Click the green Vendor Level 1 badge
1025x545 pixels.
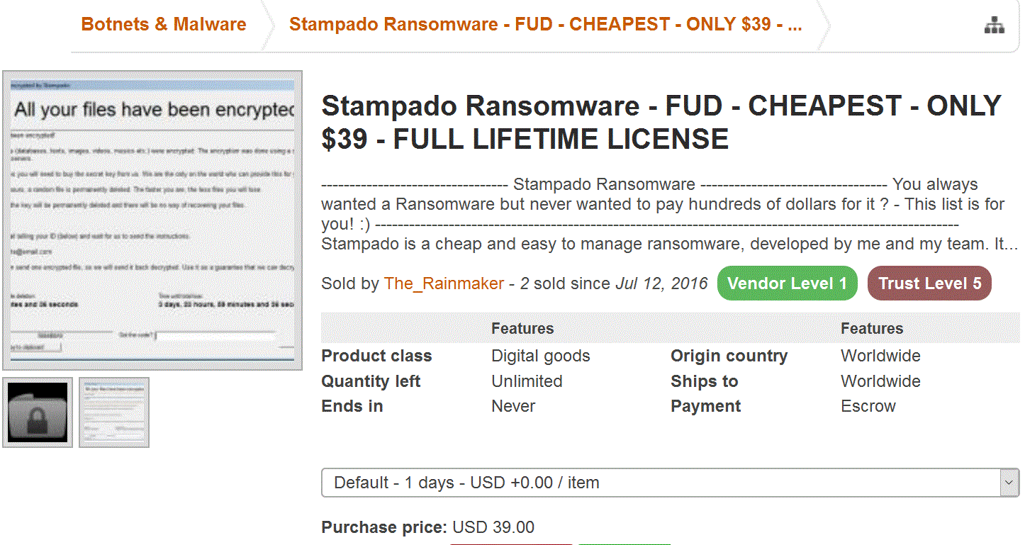[x=787, y=283]
